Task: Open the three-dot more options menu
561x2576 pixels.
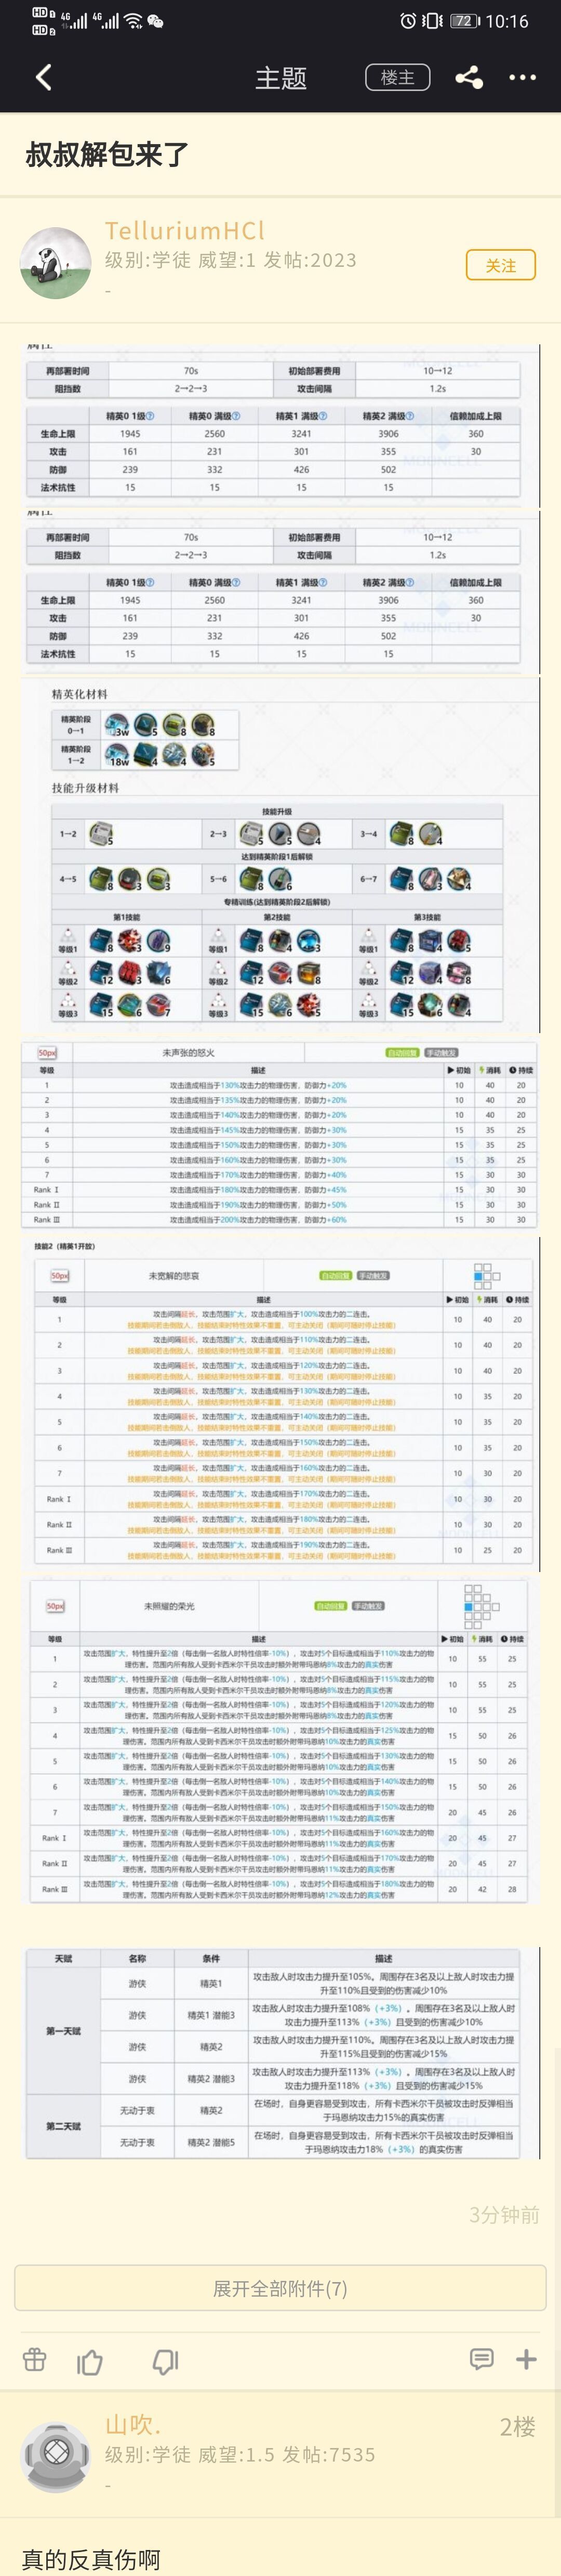Action: pos(522,78)
